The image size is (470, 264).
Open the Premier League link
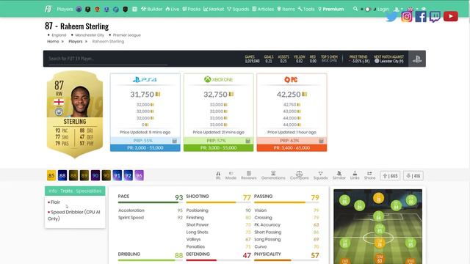pos(127,35)
